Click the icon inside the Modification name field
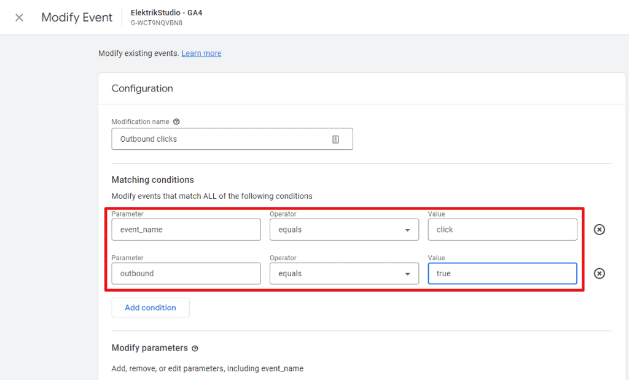629x380 pixels. (335, 139)
